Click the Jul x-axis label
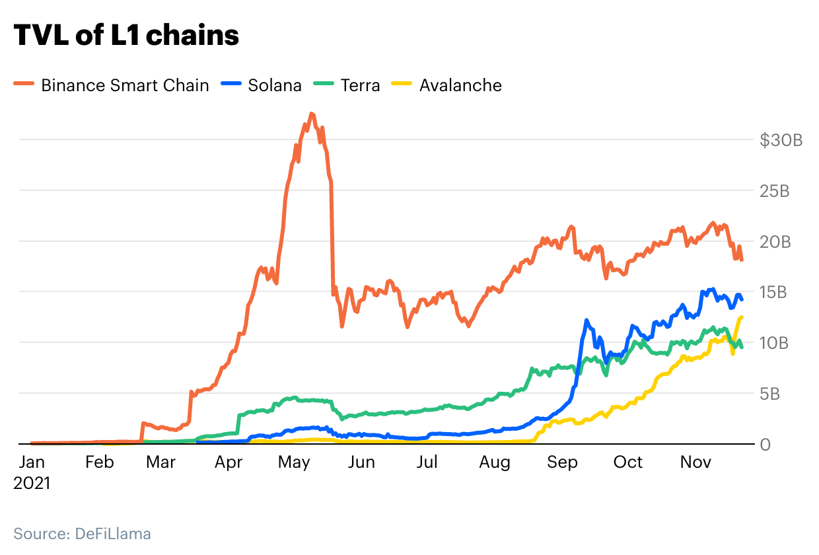This screenshot has width=819, height=555. point(427,462)
